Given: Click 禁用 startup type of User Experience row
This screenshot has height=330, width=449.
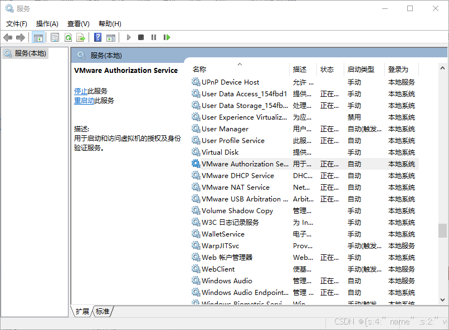Looking at the screenshot, I should (x=354, y=117).
